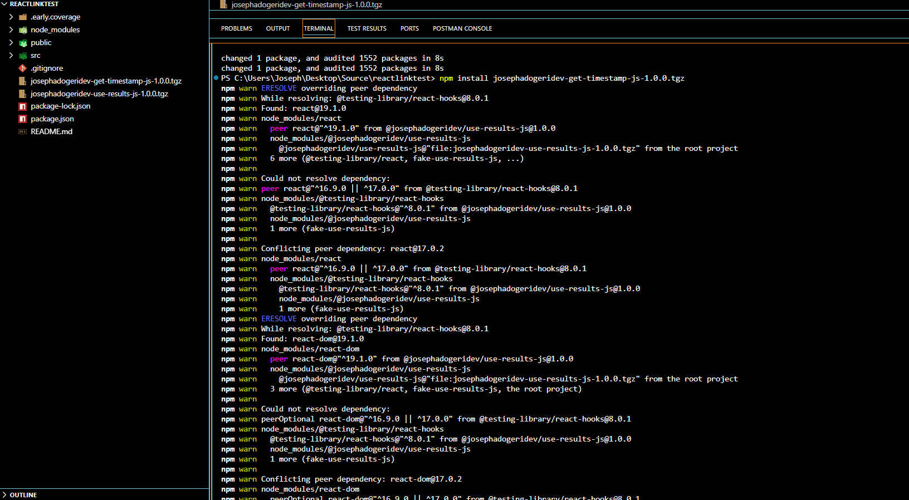Click the josephadogeridev-get-timestamp-js-1.0.0.tgz editor tab title
Image resolution: width=909 pixels, height=500 pixels.
307,4
